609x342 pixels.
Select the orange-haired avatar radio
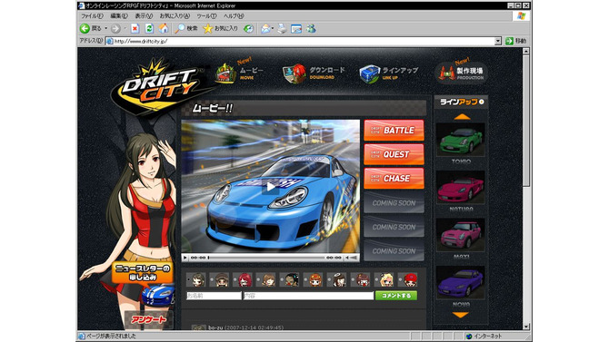(x=305, y=279)
